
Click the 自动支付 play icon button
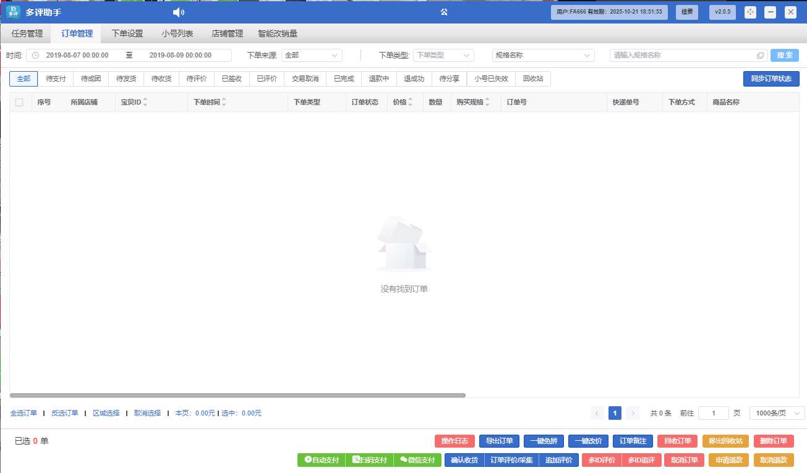click(x=321, y=460)
